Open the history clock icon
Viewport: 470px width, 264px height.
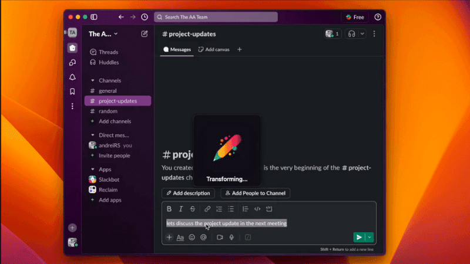click(145, 17)
